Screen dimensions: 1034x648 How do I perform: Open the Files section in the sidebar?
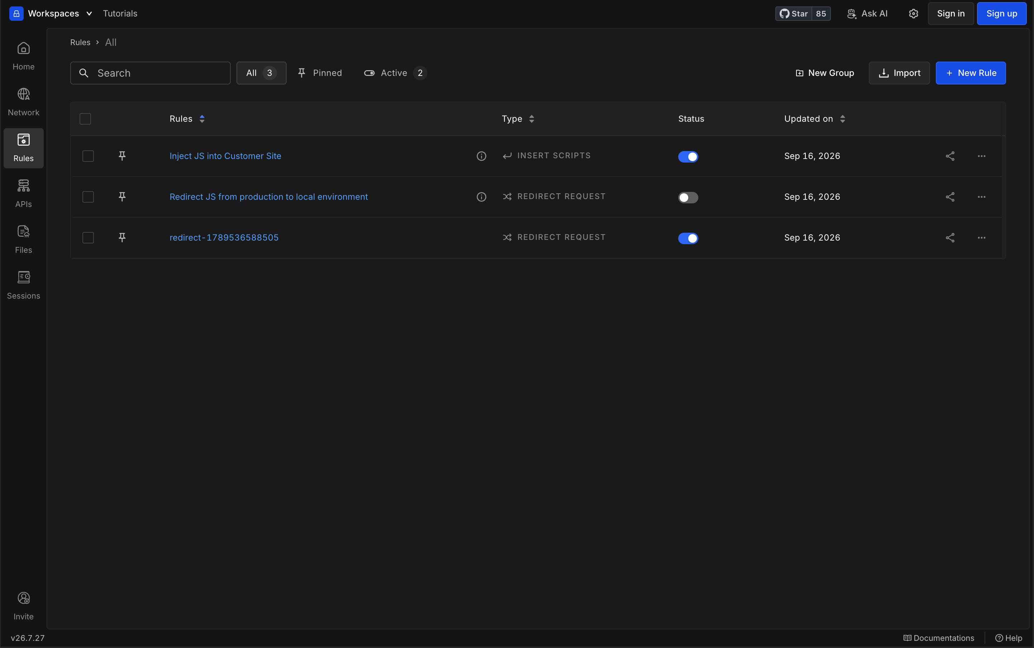coord(23,240)
